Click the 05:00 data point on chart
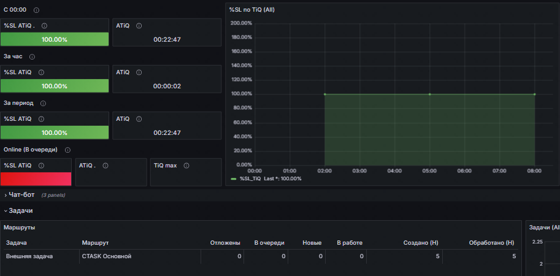560x276 pixels. pos(429,94)
